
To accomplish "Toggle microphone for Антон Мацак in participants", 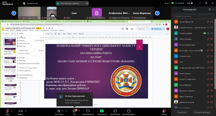I will (208, 22).
